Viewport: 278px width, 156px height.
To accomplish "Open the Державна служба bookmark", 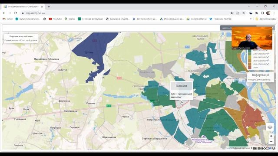I will pos(118,19).
